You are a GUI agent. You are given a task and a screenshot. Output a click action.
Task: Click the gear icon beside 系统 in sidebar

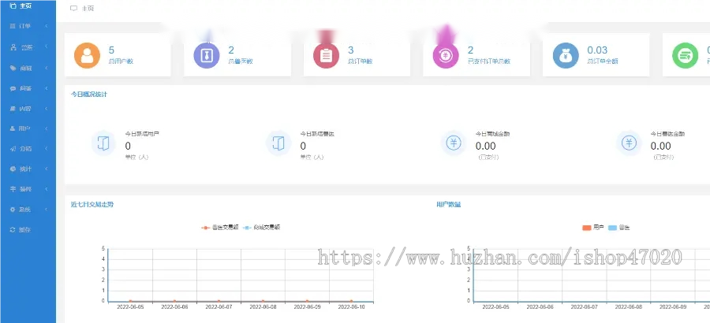[13, 210]
